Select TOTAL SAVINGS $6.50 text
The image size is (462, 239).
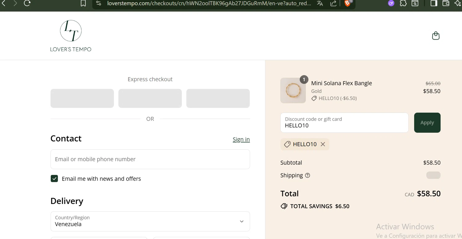pos(320,206)
